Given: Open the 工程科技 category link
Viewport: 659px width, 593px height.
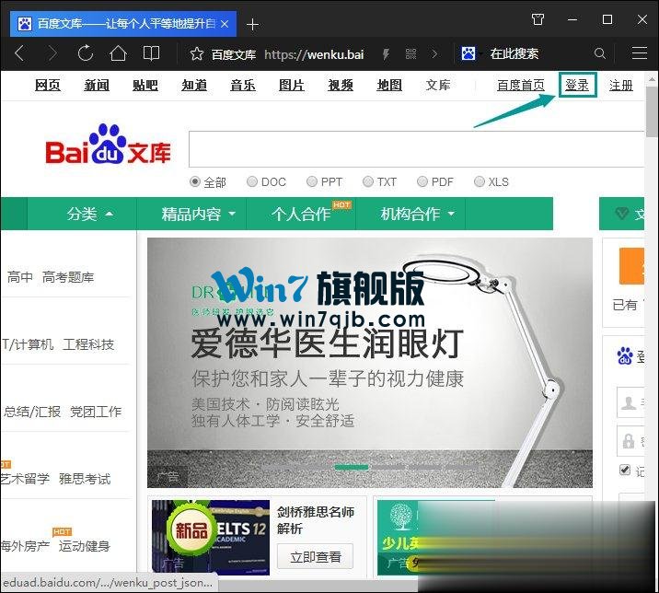Looking at the screenshot, I should click(88, 344).
